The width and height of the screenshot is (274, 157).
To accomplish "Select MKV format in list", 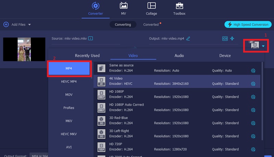I will pyautogui.click(x=69, y=121).
